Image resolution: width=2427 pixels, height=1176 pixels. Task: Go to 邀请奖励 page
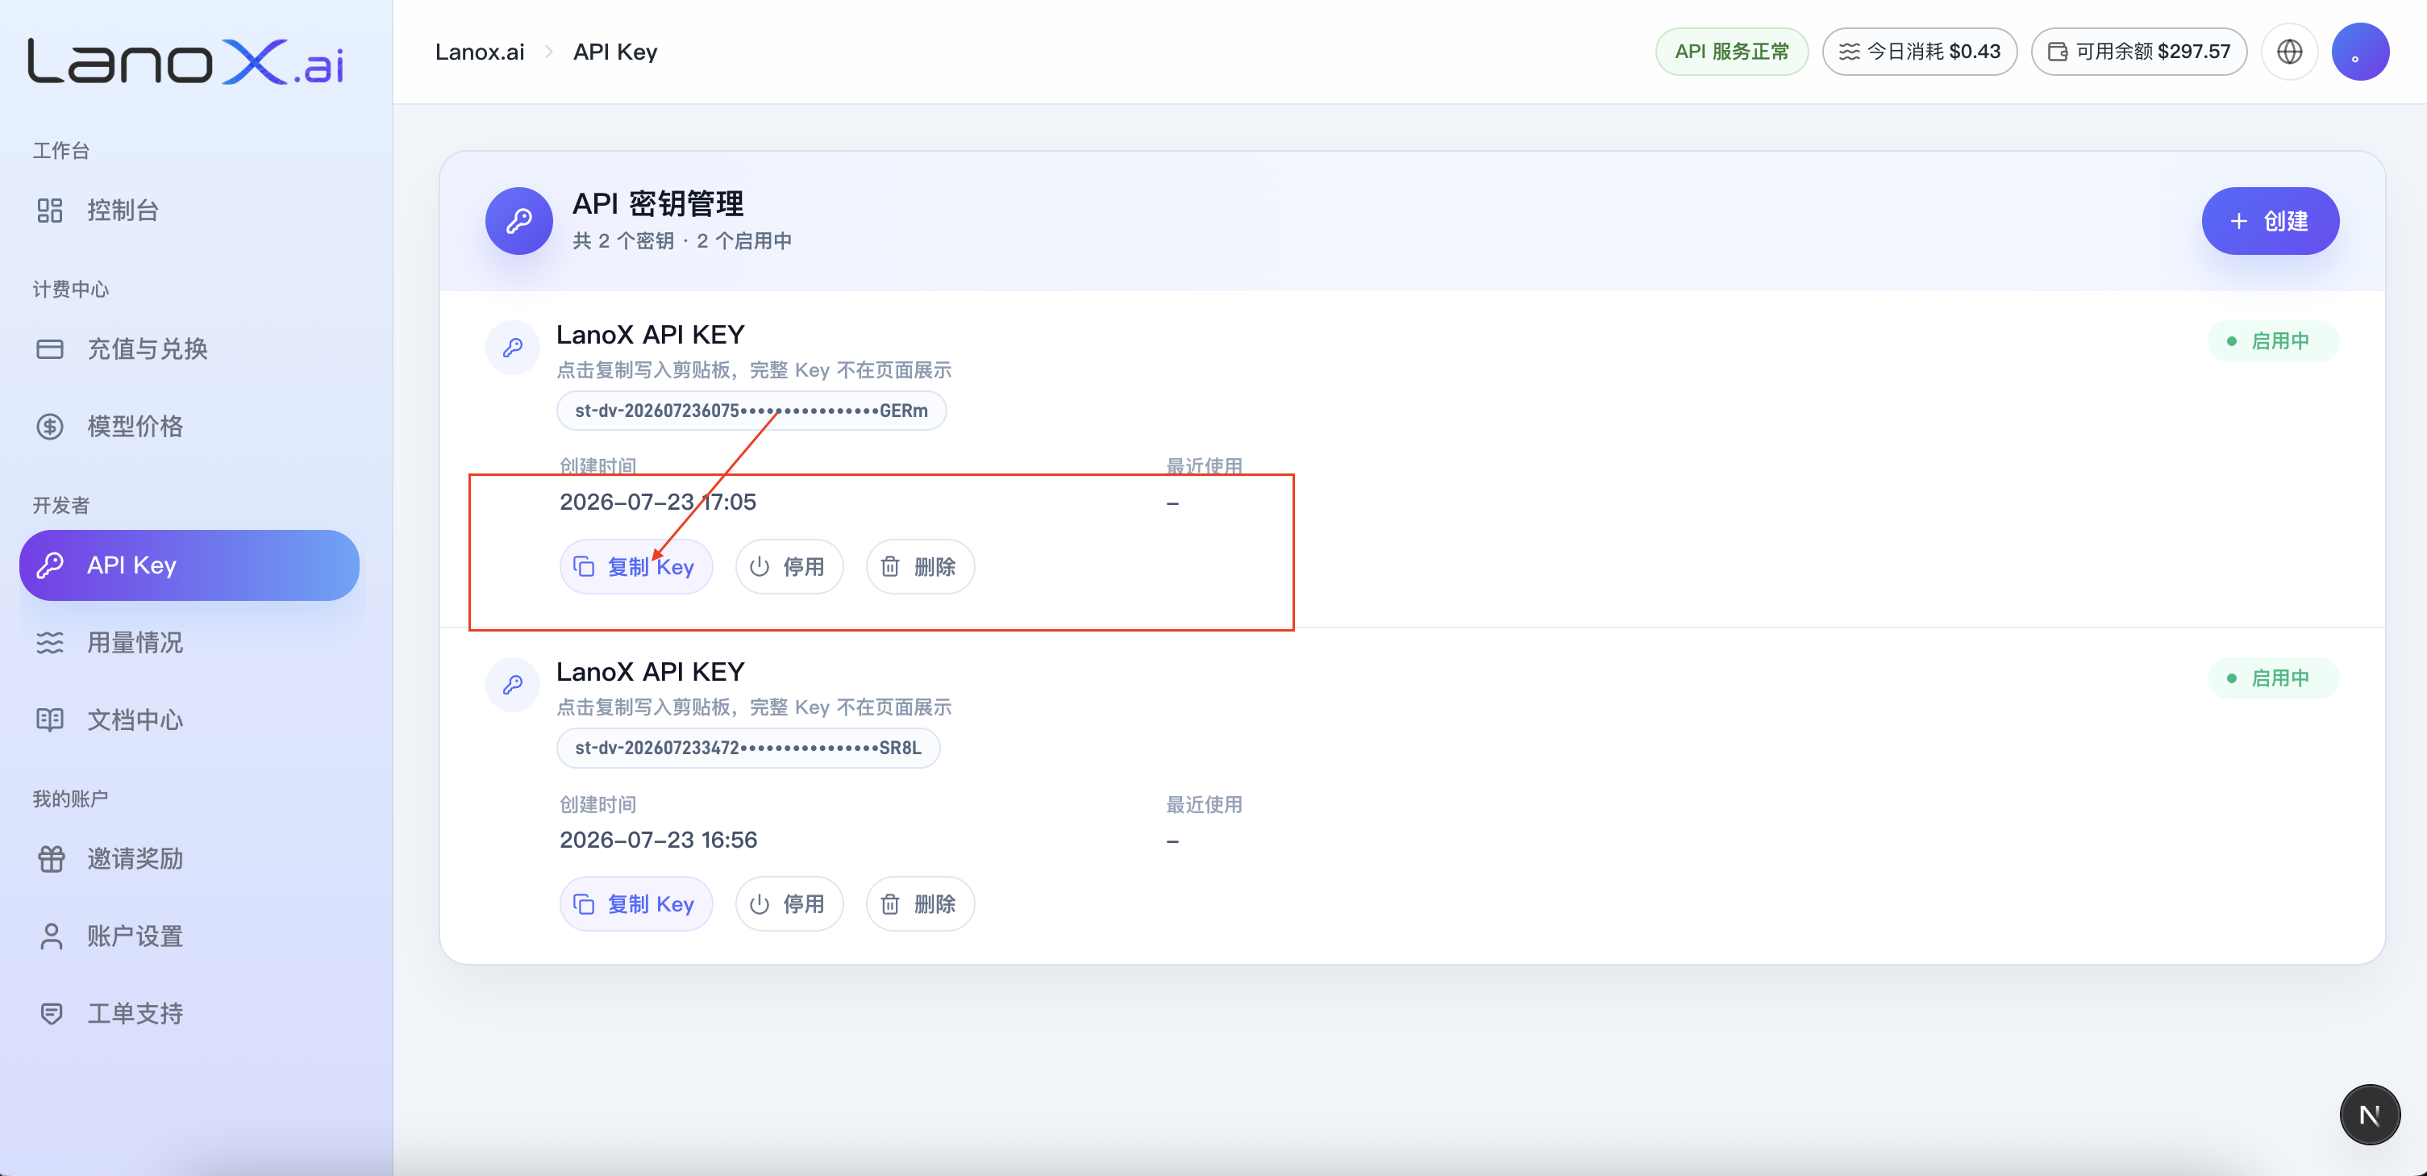189,858
